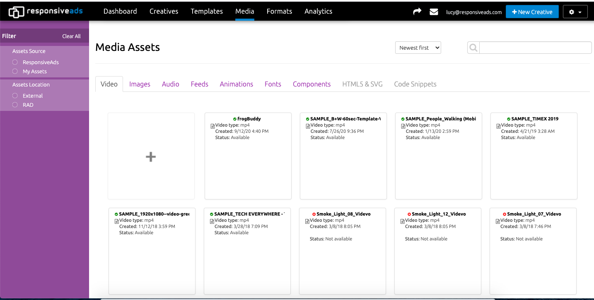594x300 pixels.
Task: Open the Dashboard menu
Action: [x=120, y=12]
